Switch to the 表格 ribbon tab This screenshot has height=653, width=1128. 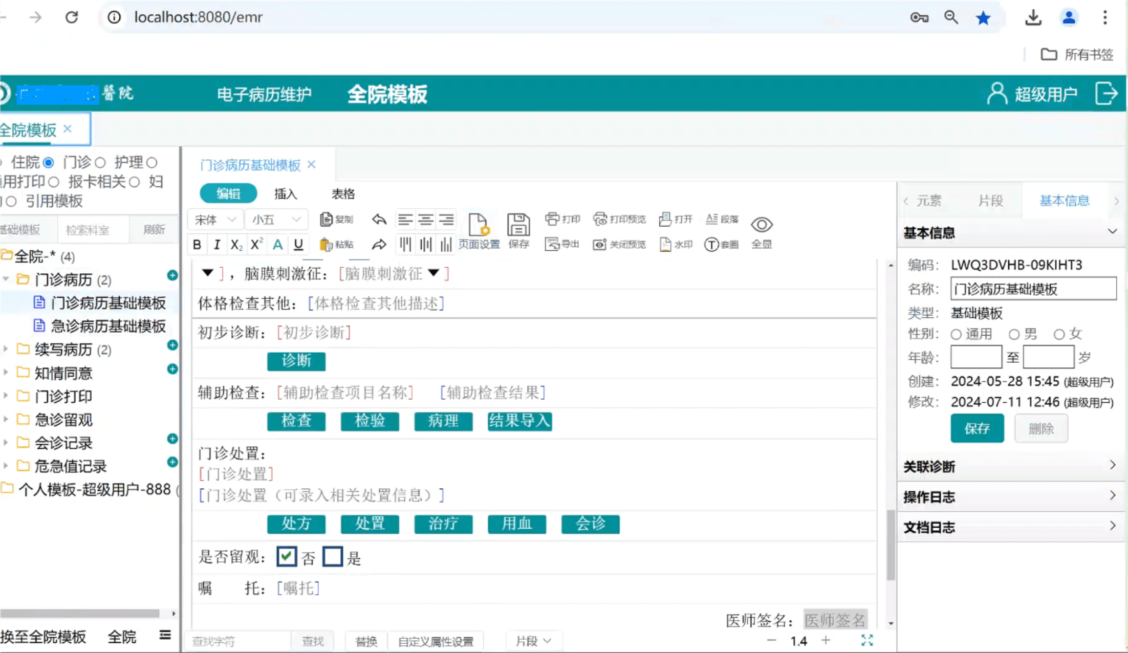[343, 194]
